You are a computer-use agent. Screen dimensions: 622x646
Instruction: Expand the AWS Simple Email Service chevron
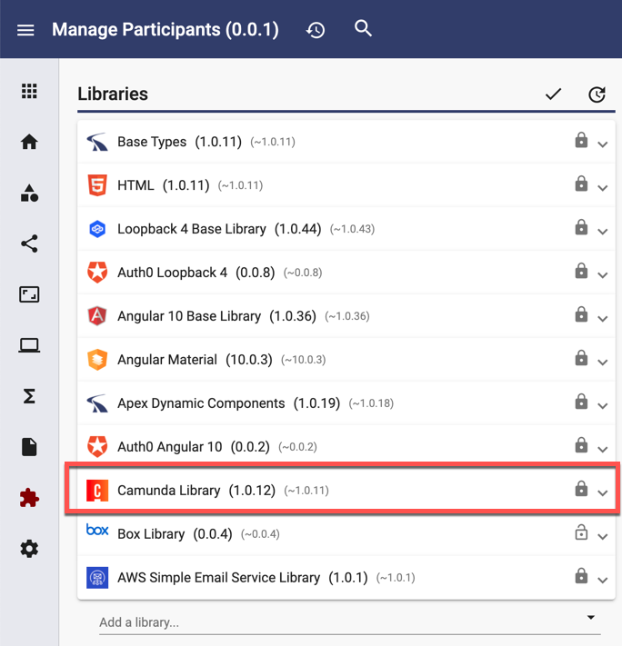[603, 581]
